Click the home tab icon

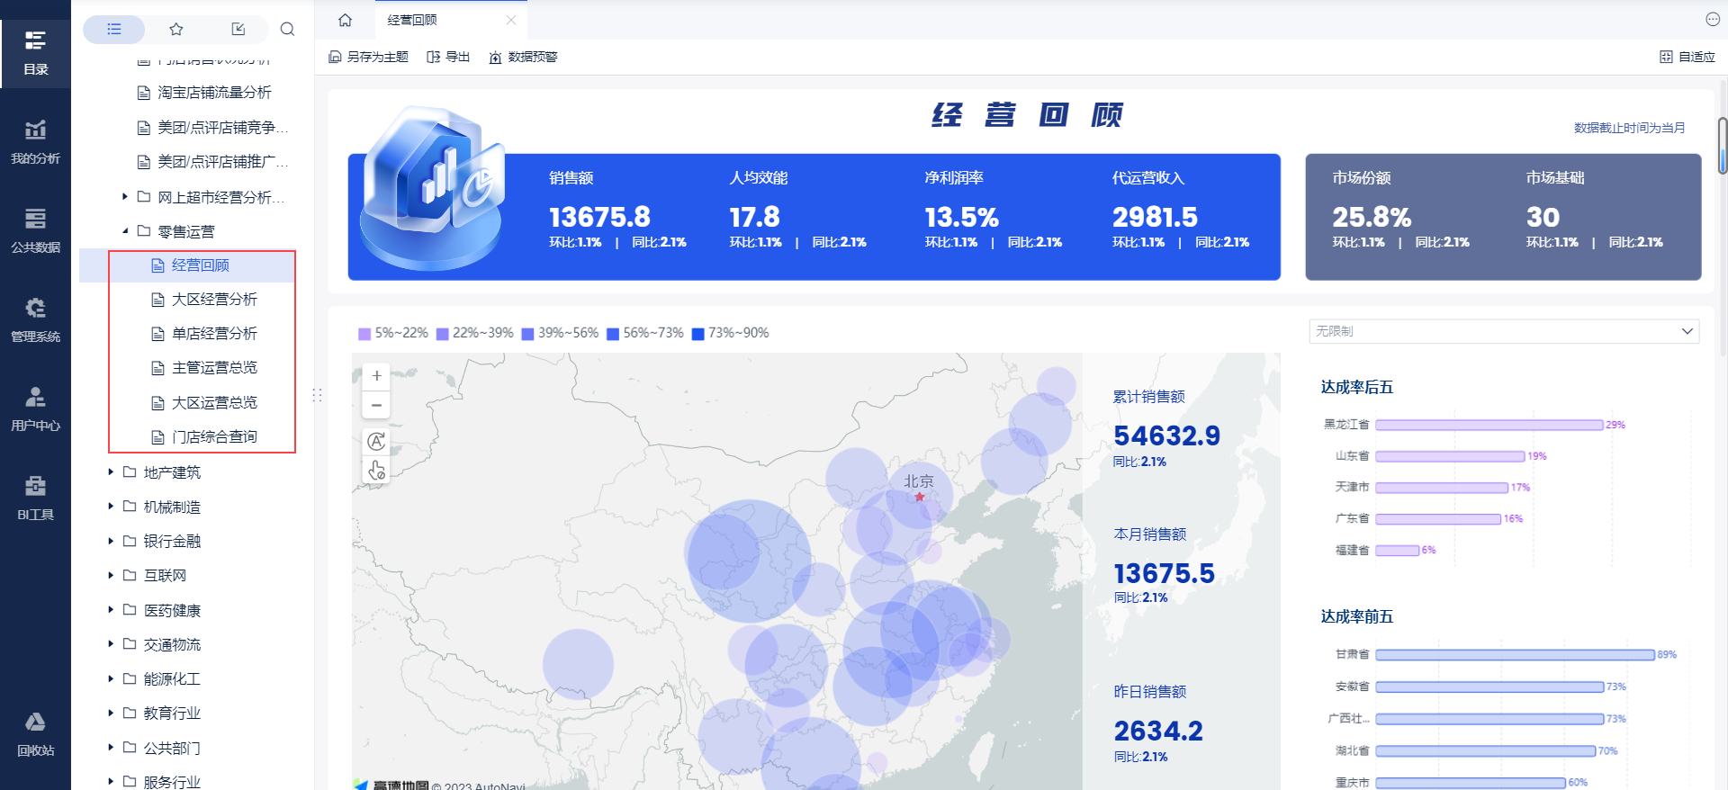[x=345, y=20]
